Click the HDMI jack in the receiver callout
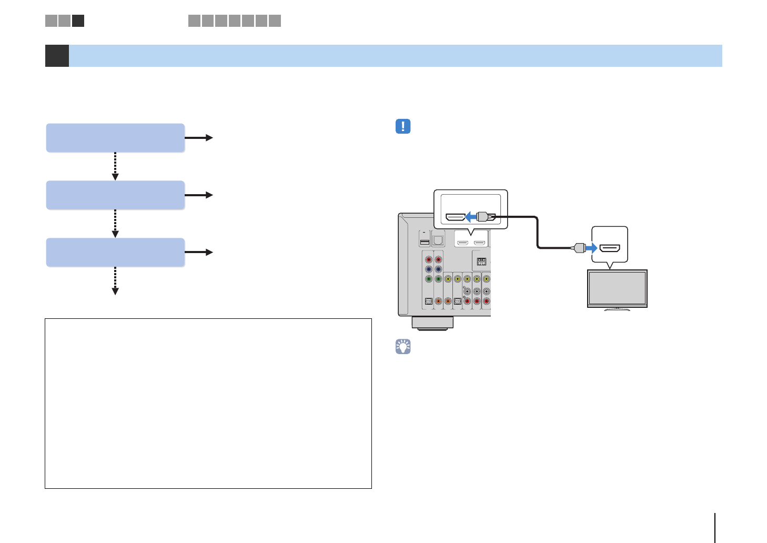Screen dimensions: 767x543 click(456, 217)
